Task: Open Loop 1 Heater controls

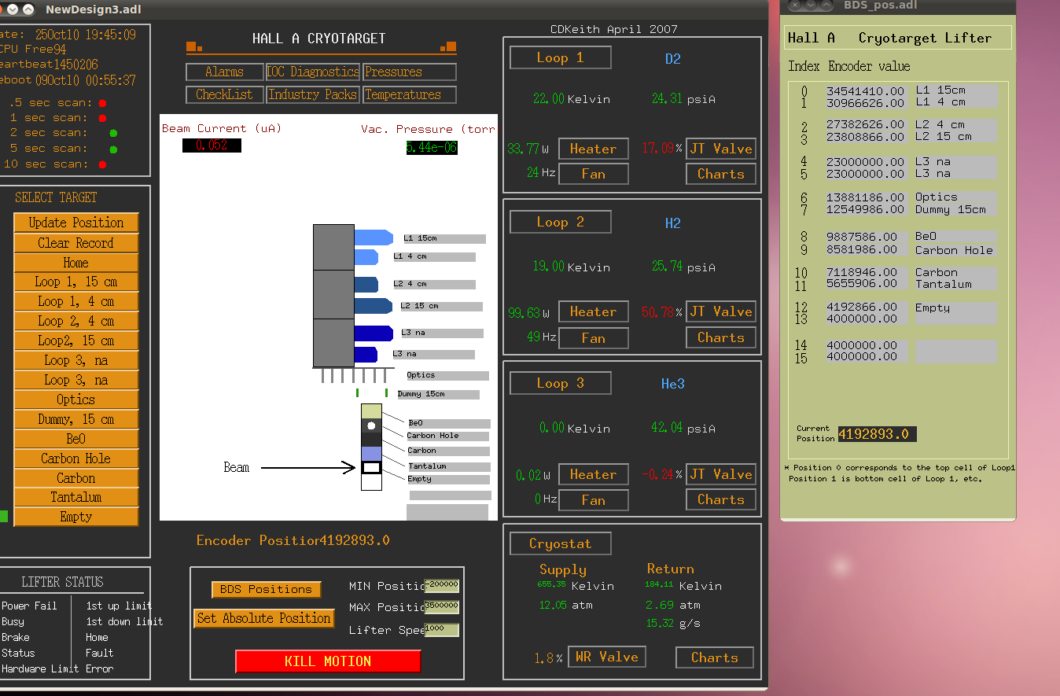Action: [x=594, y=149]
